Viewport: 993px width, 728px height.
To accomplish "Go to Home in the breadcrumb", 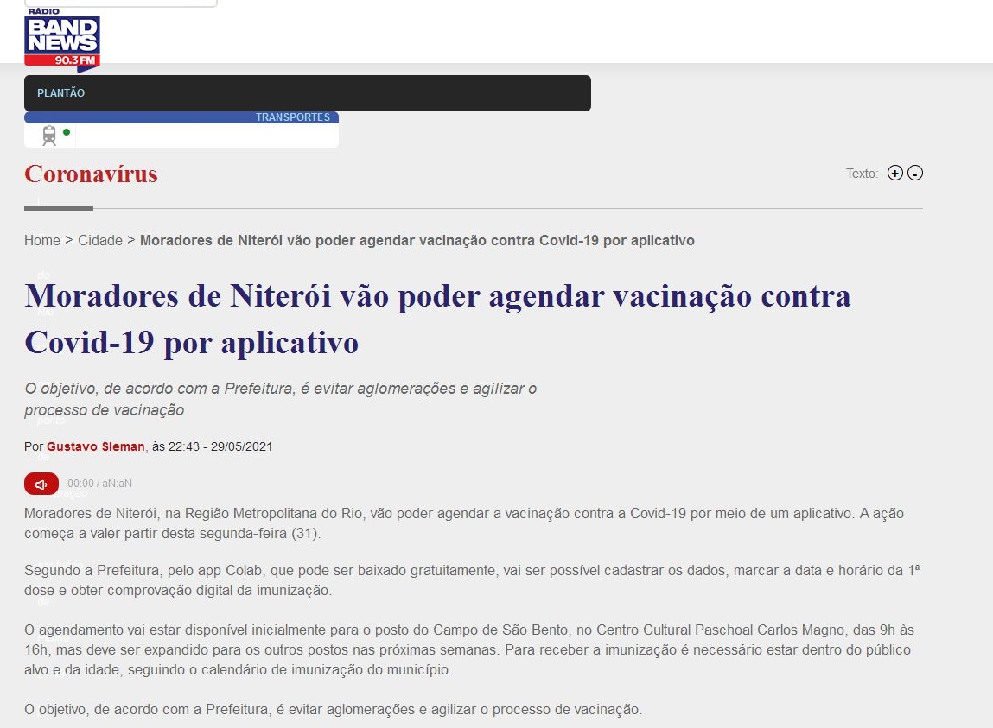I will [x=41, y=240].
